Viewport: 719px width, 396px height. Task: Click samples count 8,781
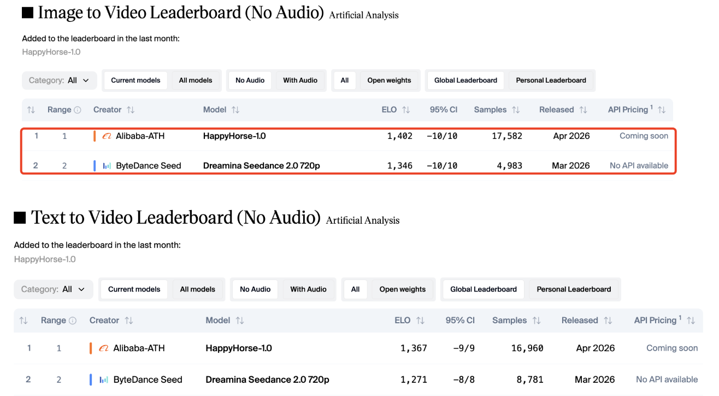click(x=530, y=380)
